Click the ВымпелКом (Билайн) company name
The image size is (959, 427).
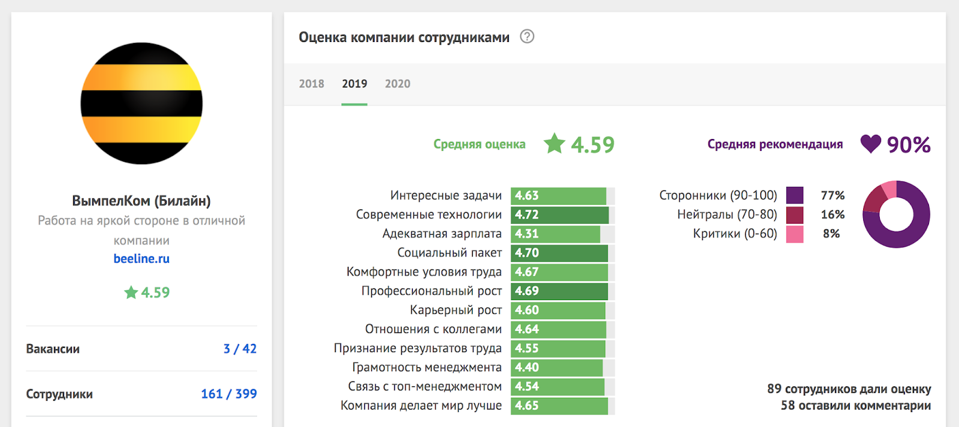141,201
